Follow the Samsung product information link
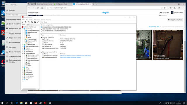This screenshot has width=187, height=105. 75,56
